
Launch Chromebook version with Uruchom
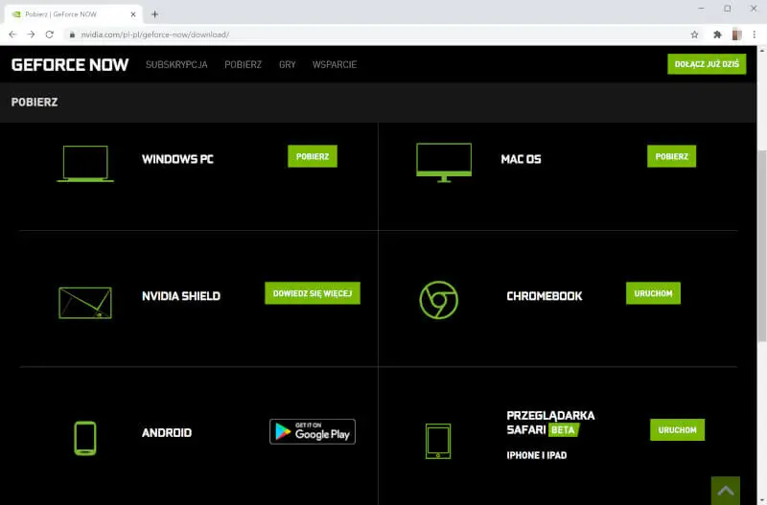(x=653, y=293)
